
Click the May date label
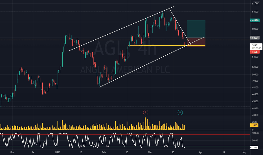coord(244,152)
